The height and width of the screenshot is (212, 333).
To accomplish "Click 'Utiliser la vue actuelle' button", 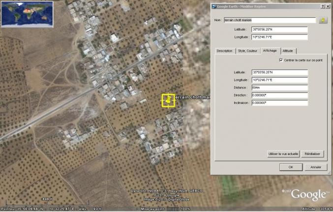I will tap(283, 154).
